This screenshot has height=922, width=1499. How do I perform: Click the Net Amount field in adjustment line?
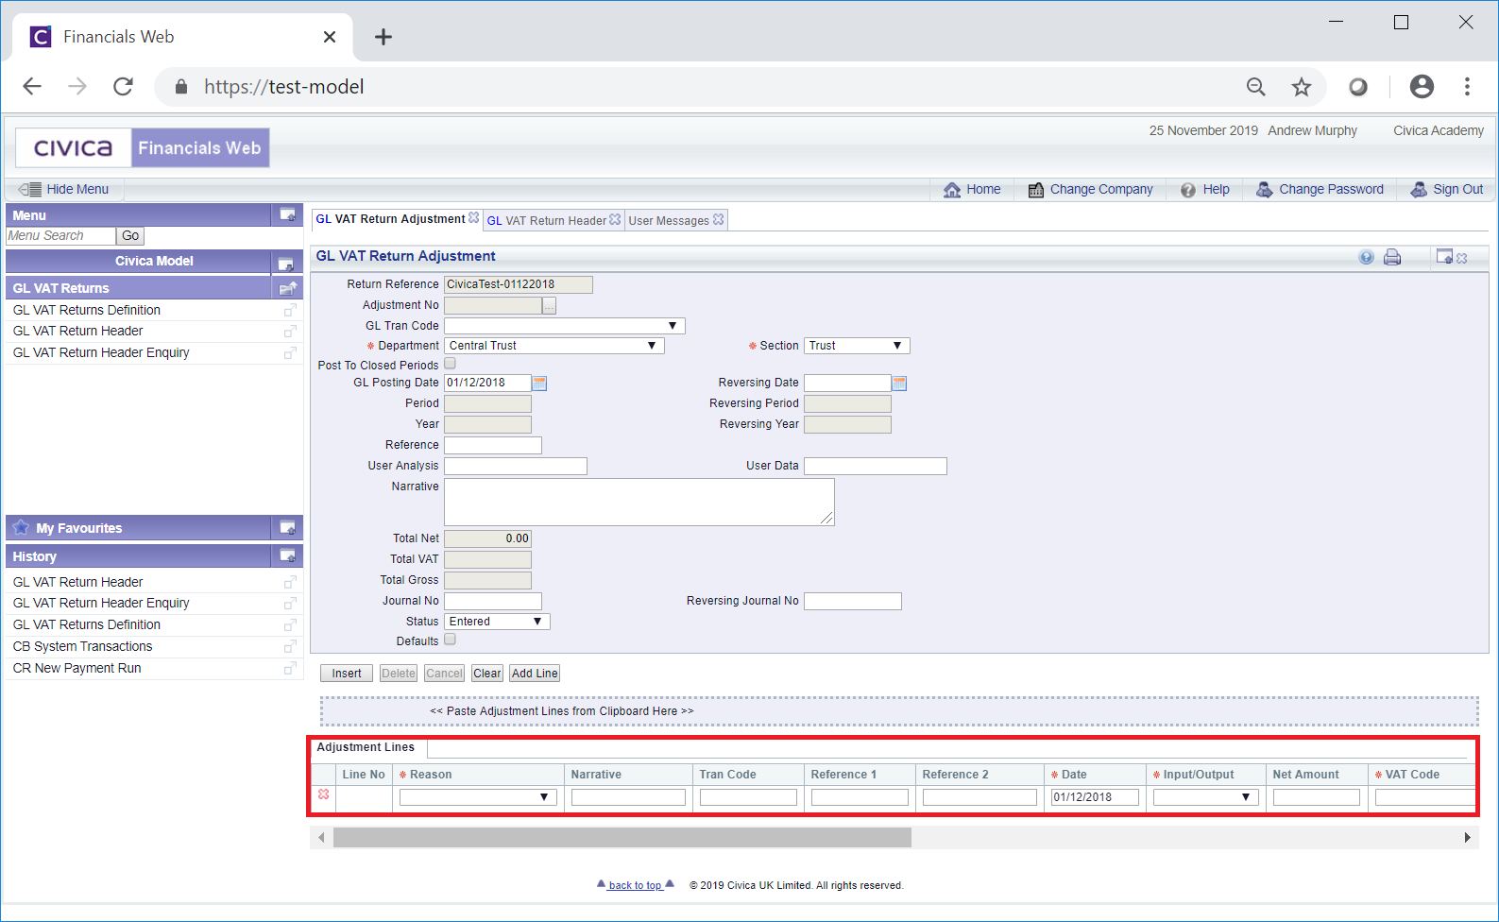coord(1317,797)
